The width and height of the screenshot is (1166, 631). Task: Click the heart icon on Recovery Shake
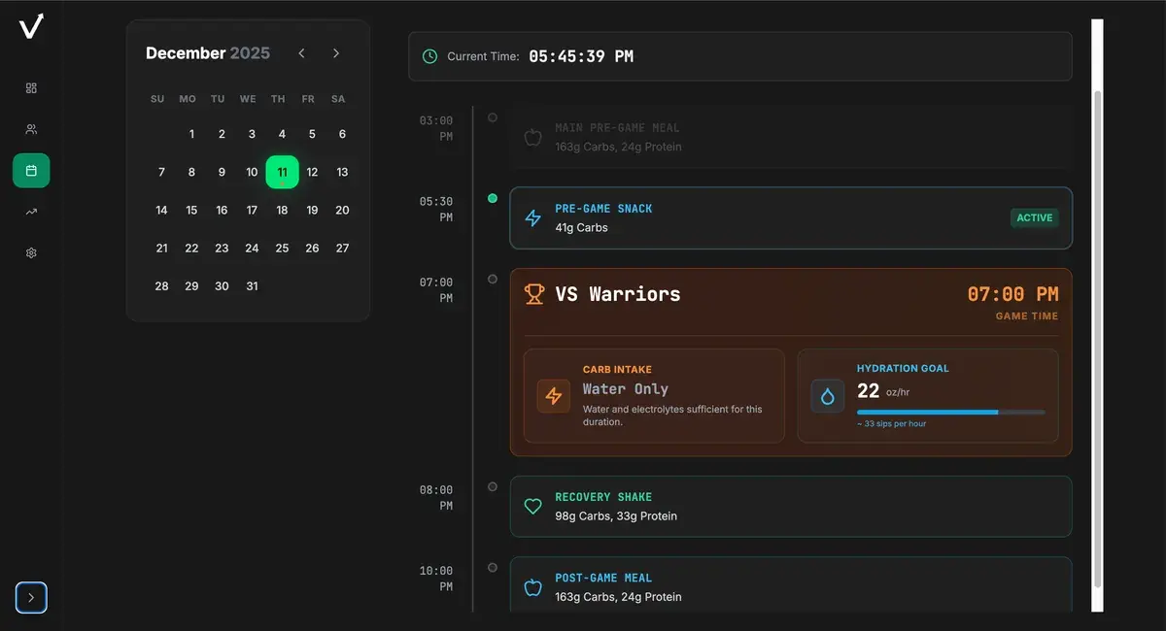(532, 506)
